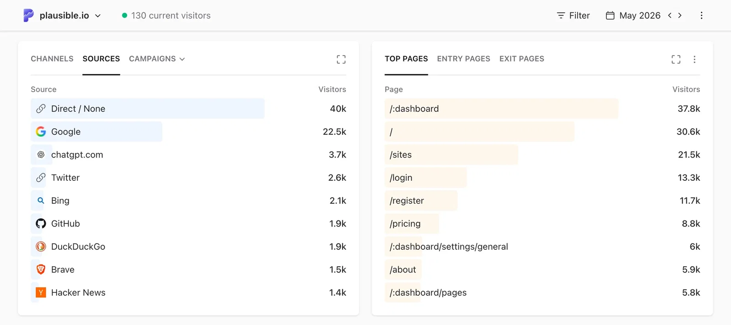Filter by the /:dashboard/pages page

(428, 293)
